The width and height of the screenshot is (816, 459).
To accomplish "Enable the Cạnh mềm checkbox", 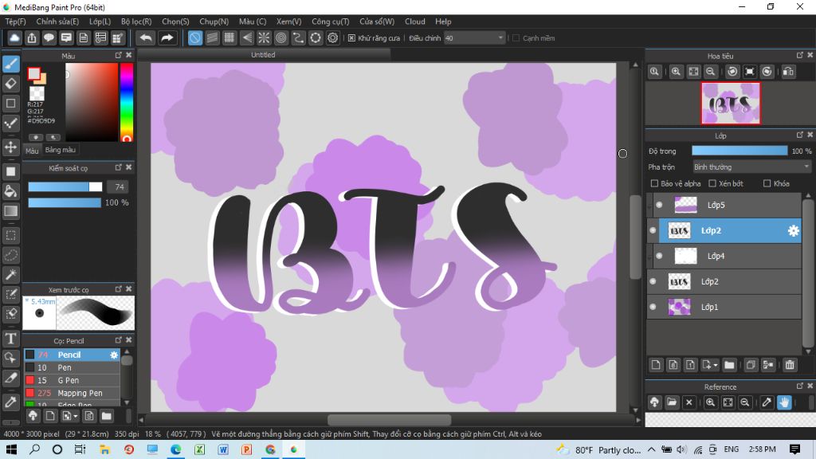I will point(516,38).
